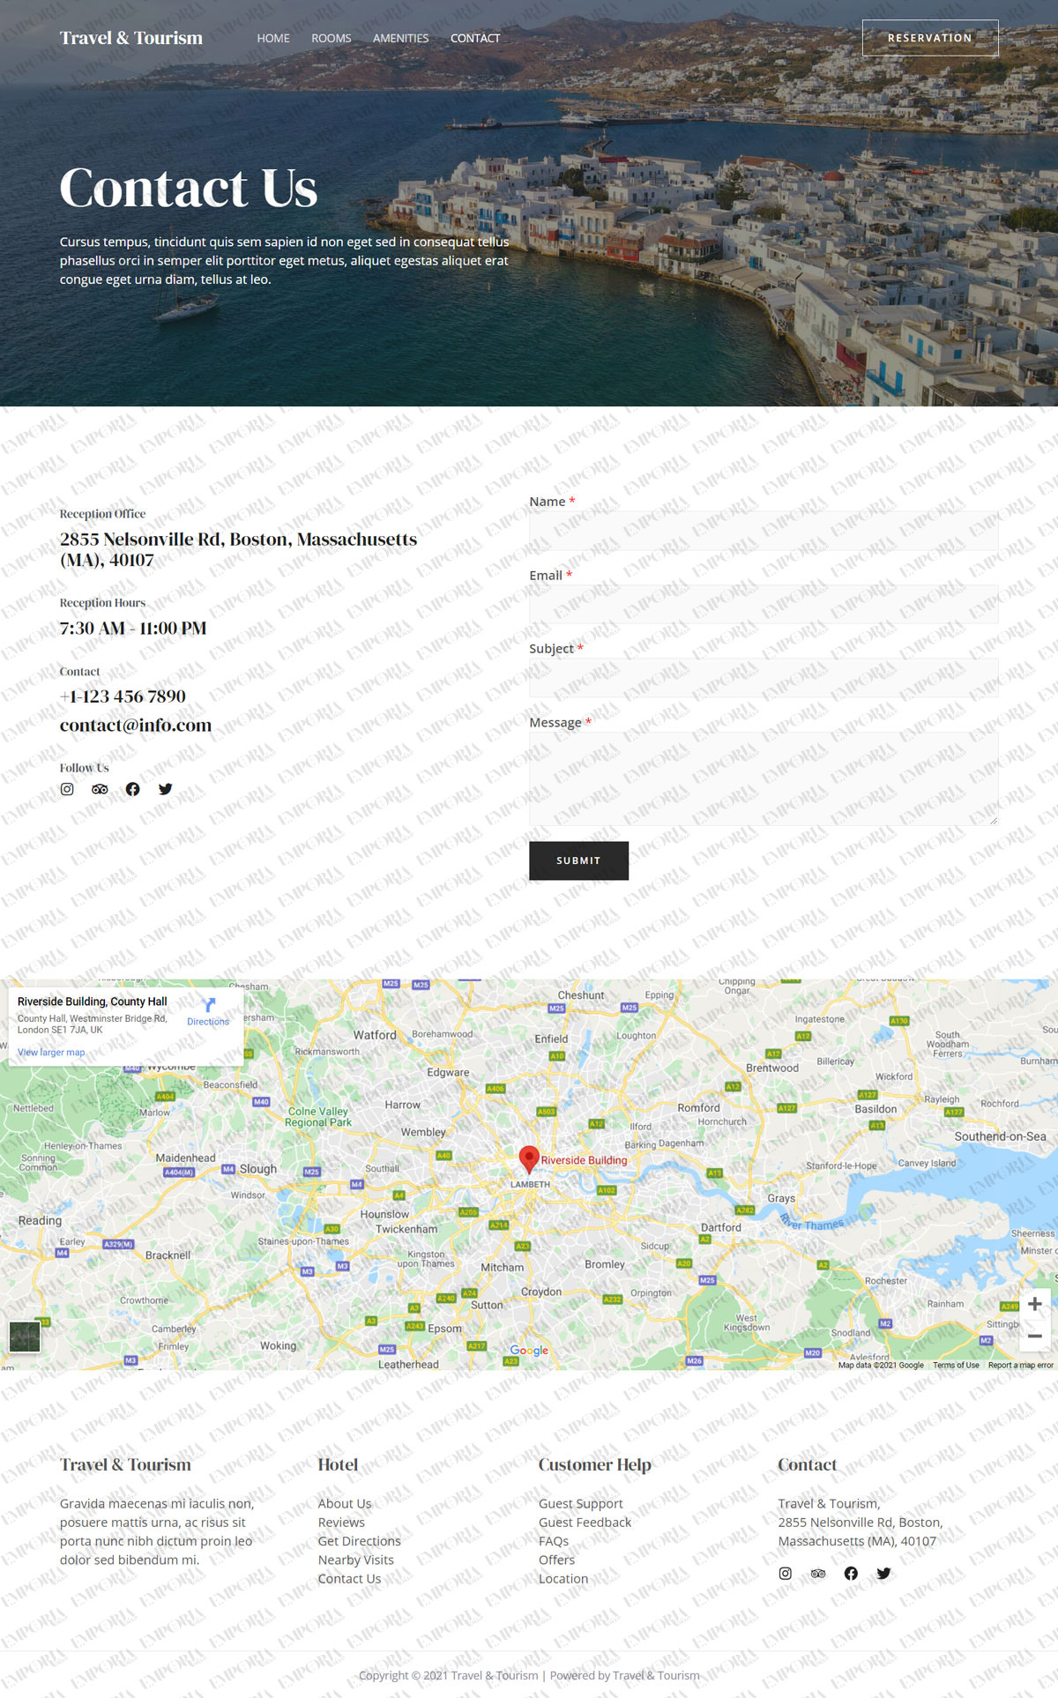Screen dimensions: 1058x1698
Task: Open the Guest Feedback footer link
Action: point(585,1523)
